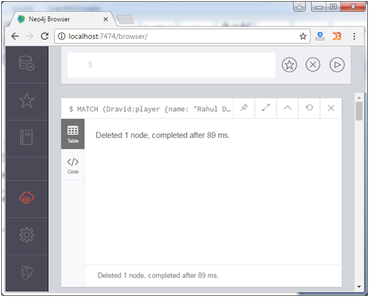
Task: Click the localhost:7474 address bar
Action: (182, 36)
